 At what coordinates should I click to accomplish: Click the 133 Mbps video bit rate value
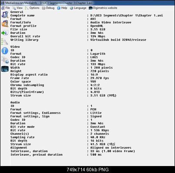click(98, 64)
